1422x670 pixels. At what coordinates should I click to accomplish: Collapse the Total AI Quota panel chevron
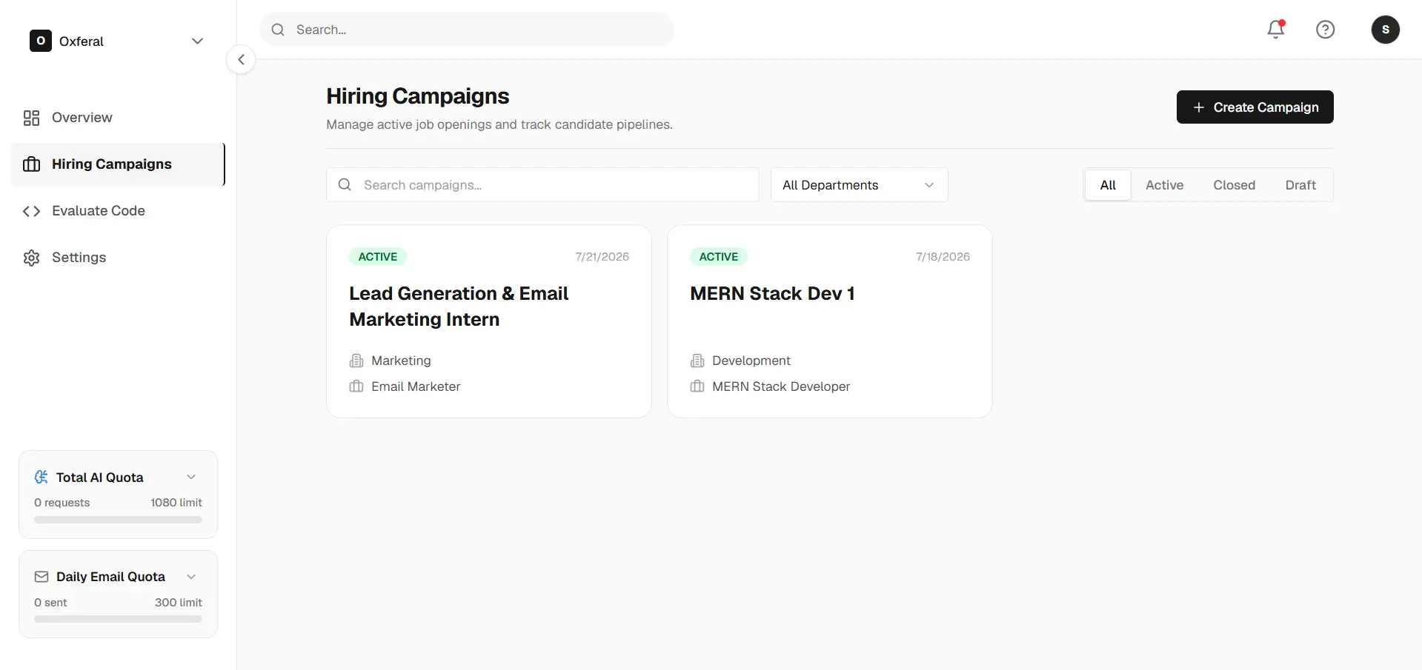[x=191, y=477]
